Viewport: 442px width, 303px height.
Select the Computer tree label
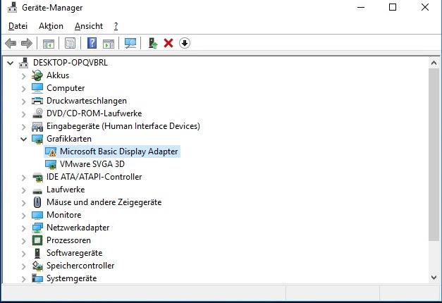pyautogui.click(x=66, y=88)
